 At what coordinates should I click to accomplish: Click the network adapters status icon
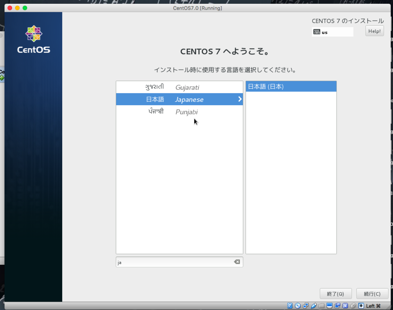[305, 306]
